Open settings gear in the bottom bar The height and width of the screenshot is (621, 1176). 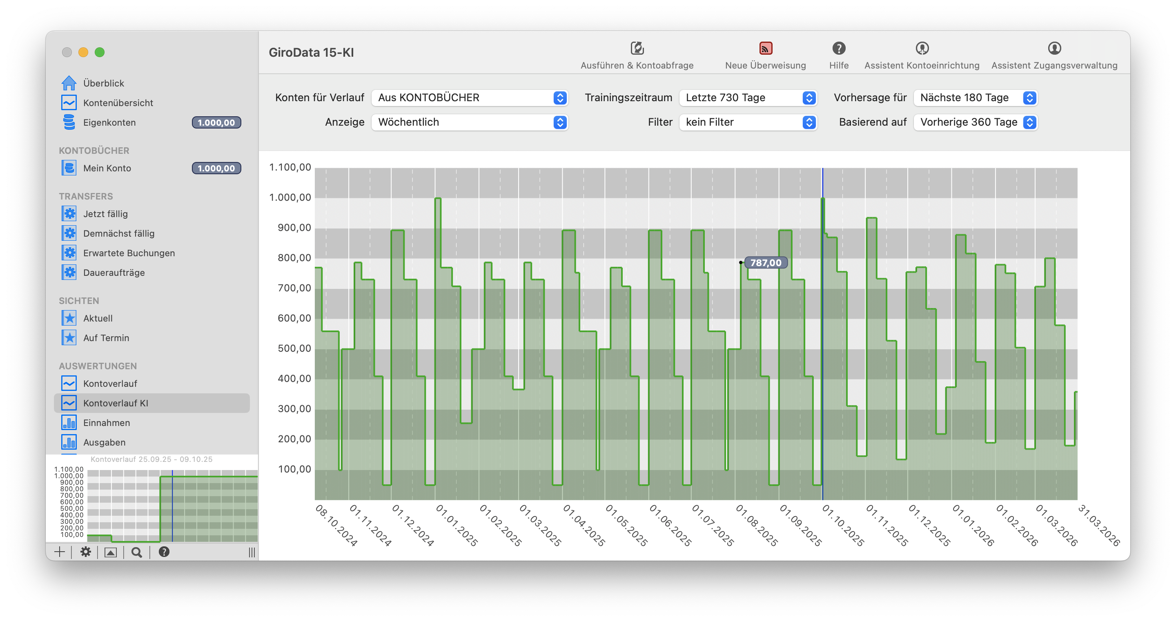pyautogui.click(x=85, y=552)
